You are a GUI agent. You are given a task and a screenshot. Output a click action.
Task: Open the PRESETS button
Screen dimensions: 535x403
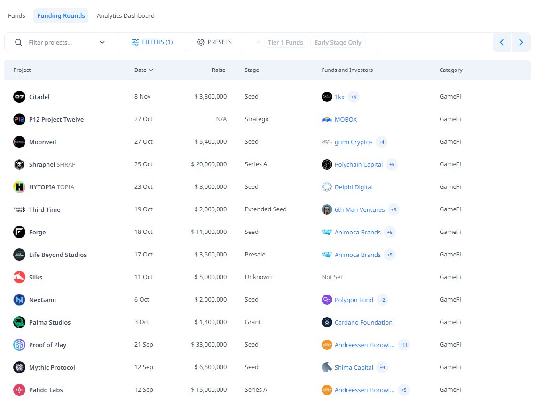click(215, 42)
